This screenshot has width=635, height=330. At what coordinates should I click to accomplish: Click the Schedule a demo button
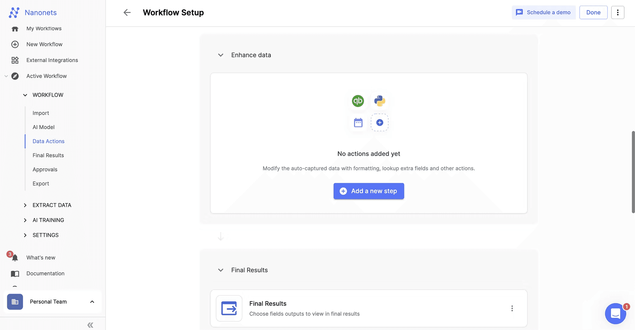pyautogui.click(x=543, y=12)
